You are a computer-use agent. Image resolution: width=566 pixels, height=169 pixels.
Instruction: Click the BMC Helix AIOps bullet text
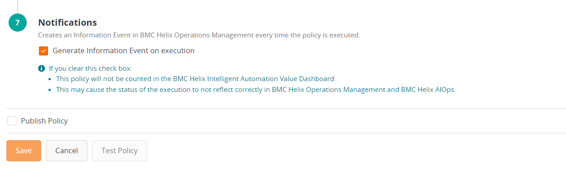pos(256,89)
